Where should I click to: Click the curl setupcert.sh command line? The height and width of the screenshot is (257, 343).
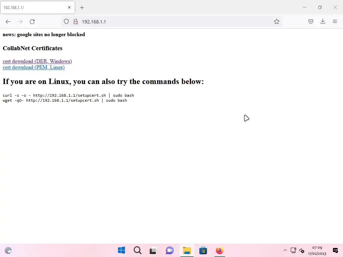68,95
